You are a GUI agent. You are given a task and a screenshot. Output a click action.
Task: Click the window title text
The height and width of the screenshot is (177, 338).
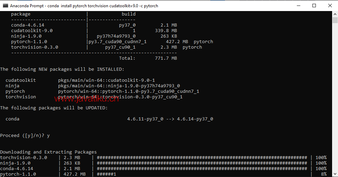(84, 6)
